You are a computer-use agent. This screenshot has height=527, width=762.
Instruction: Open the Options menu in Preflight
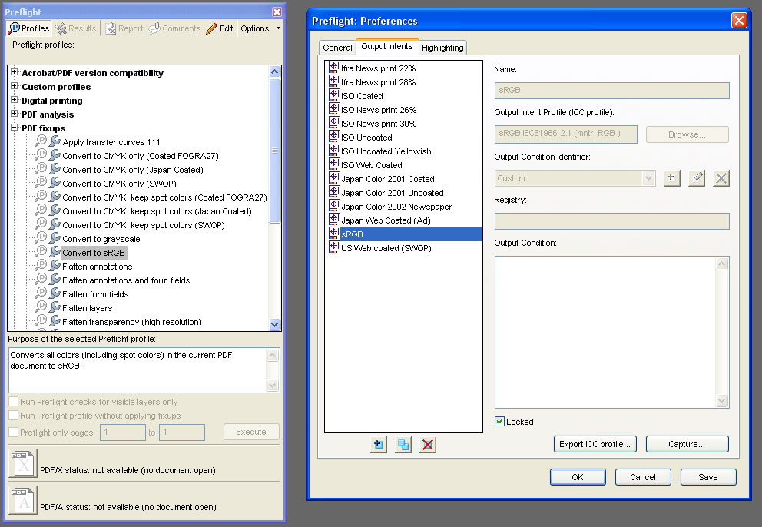(260, 28)
